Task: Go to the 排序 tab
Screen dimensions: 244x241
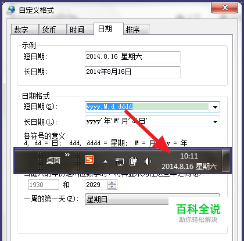Action: (137, 30)
